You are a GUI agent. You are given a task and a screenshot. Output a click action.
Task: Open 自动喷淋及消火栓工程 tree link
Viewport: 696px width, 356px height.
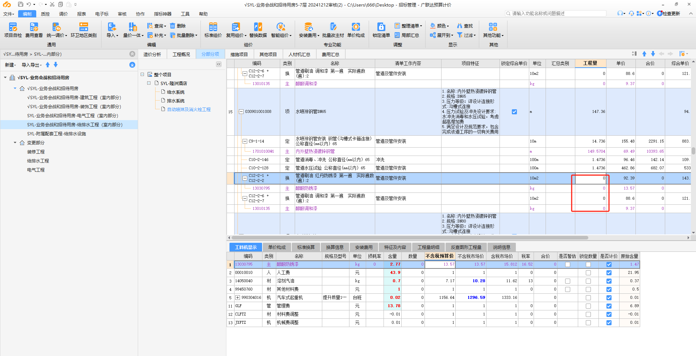[189, 109]
